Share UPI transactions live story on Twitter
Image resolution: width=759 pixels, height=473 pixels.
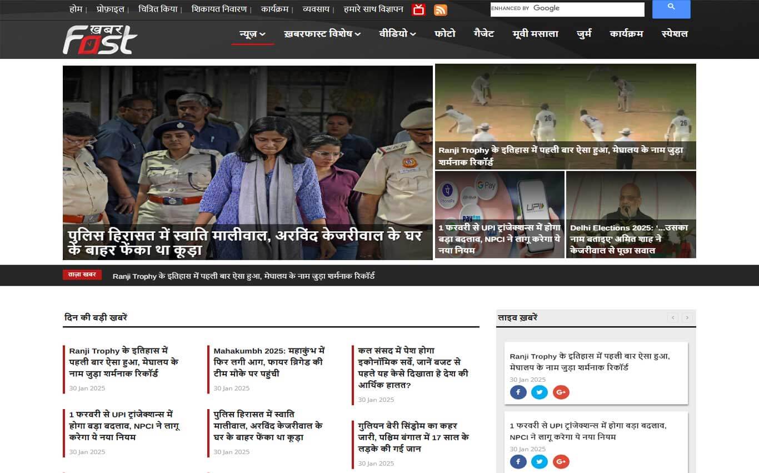539,462
